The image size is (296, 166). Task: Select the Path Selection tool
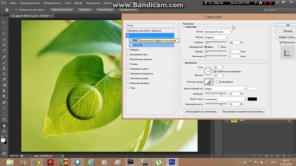[x=4, y=114]
